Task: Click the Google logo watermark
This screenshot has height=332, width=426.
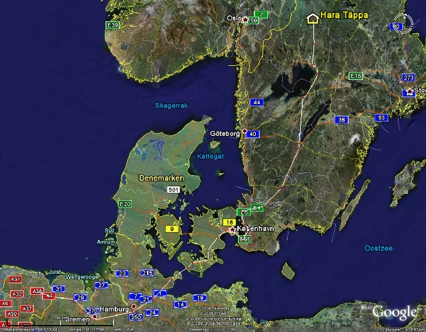Action: coord(395,312)
